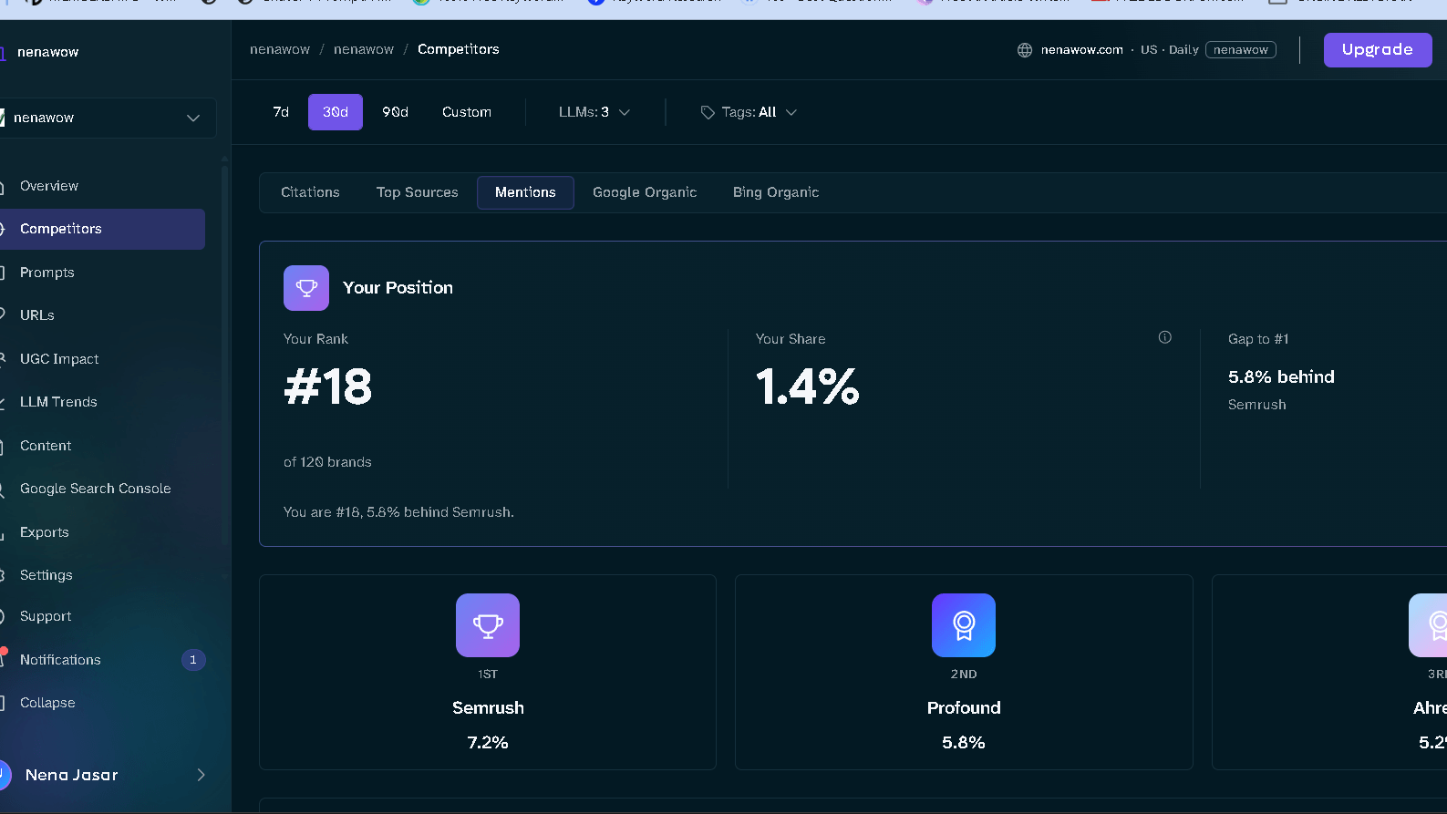Go to Content section
This screenshot has height=814, width=1447.
[x=46, y=446]
